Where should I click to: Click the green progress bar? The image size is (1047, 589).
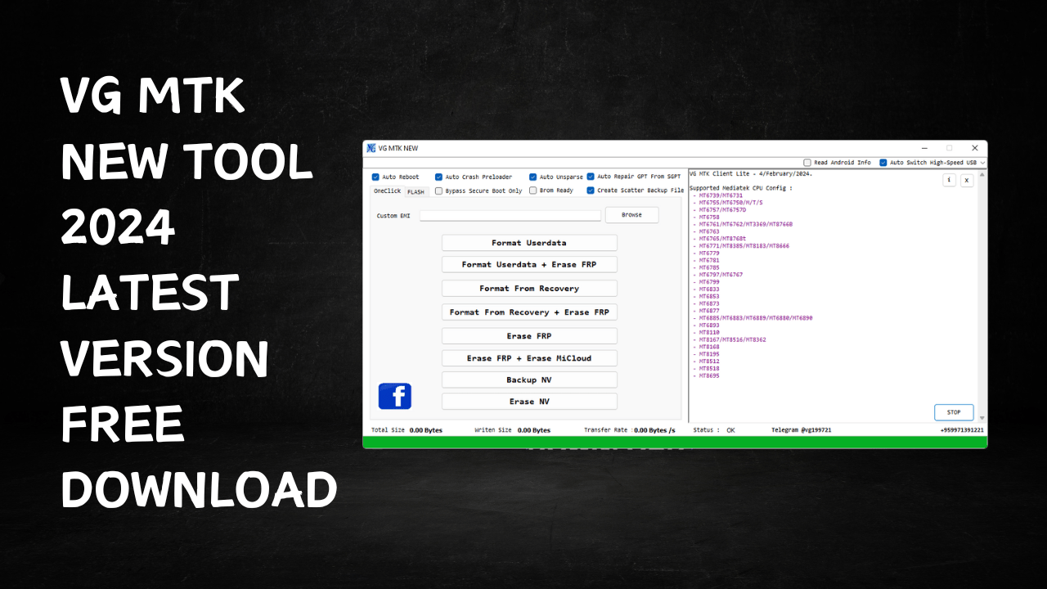click(x=675, y=442)
